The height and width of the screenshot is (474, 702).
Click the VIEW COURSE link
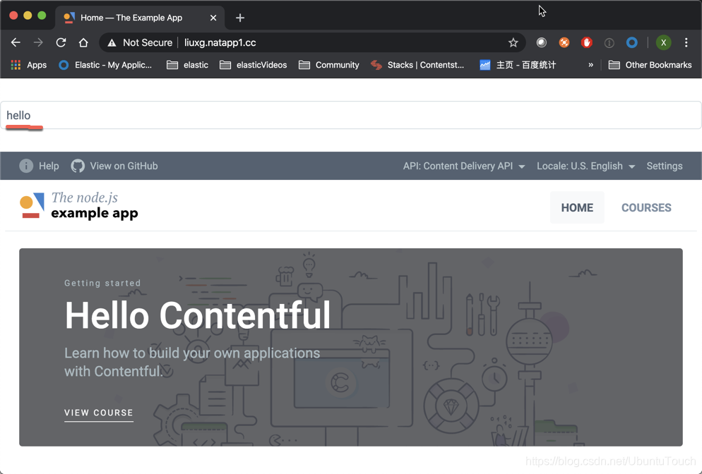pyautogui.click(x=98, y=413)
